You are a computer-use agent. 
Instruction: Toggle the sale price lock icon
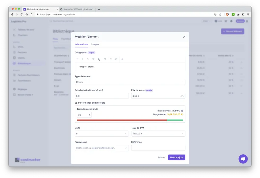[182, 96]
